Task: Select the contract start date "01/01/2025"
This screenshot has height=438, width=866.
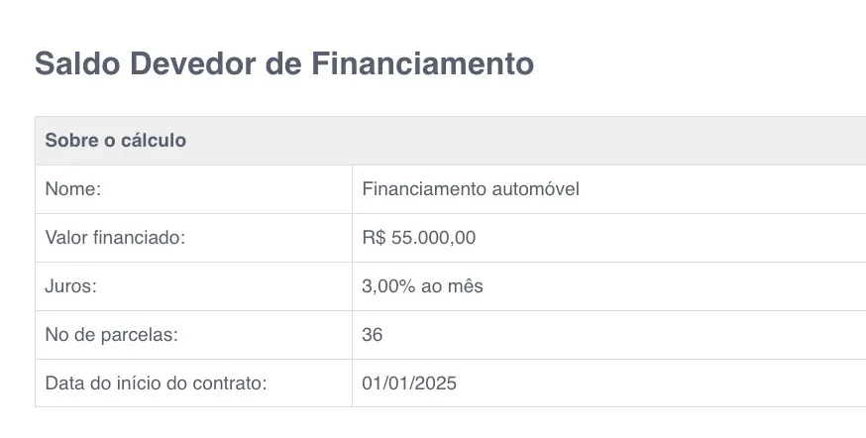Action: [x=409, y=383]
